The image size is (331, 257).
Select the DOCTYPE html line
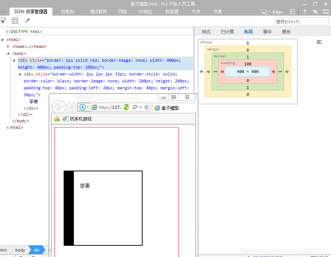(99, 32)
